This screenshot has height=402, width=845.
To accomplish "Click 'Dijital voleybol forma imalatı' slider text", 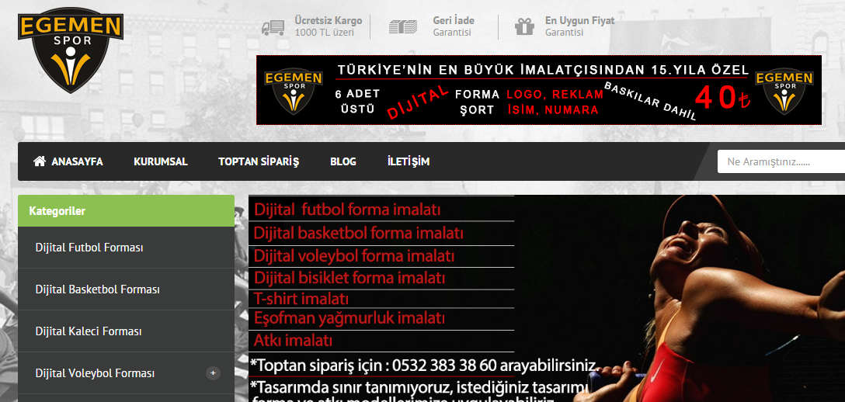I will pyautogui.click(x=353, y=256).
